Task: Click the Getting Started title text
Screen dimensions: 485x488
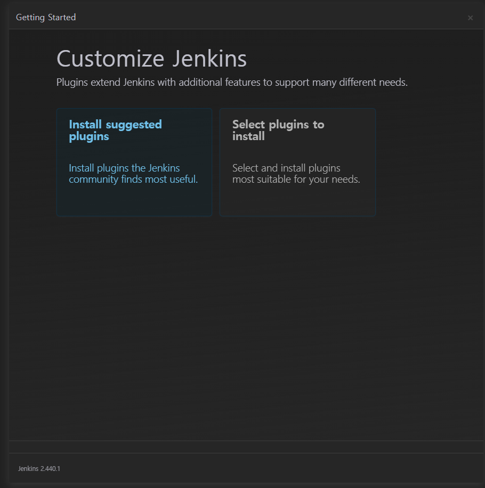Action: [46, 18]
